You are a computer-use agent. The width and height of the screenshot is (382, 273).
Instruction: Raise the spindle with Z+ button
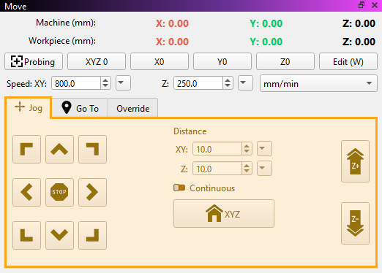pyautogui.click(x=355, y=161)
